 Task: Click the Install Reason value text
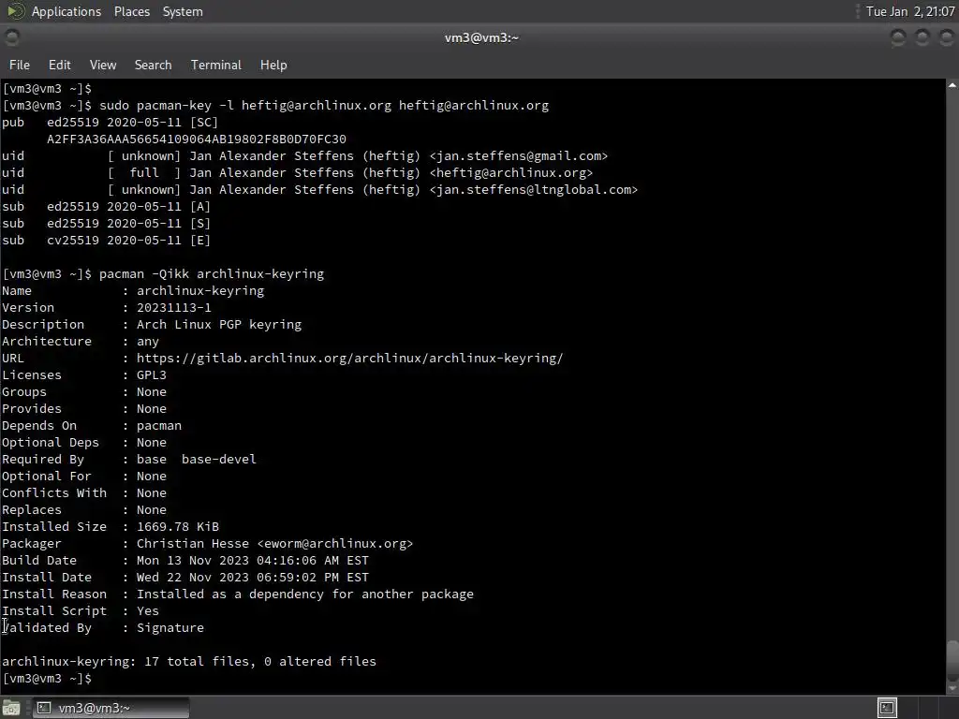click(305, 594)
